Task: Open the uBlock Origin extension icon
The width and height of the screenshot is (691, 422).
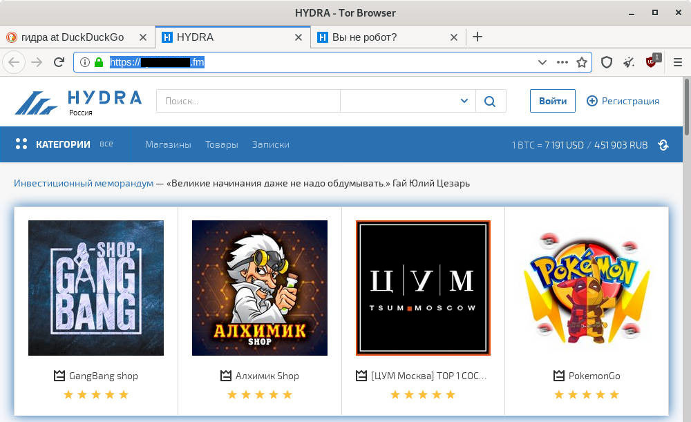Action: [x=652, y=61]
